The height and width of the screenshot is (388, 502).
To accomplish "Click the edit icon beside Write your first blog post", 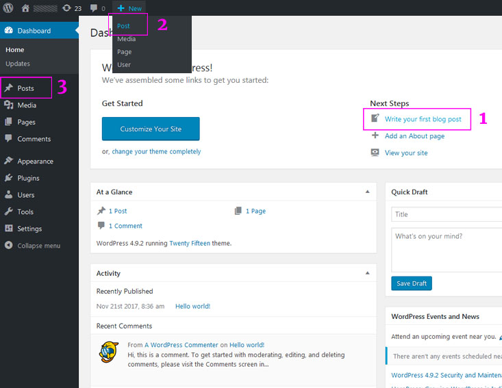I will tap(375, 118).
